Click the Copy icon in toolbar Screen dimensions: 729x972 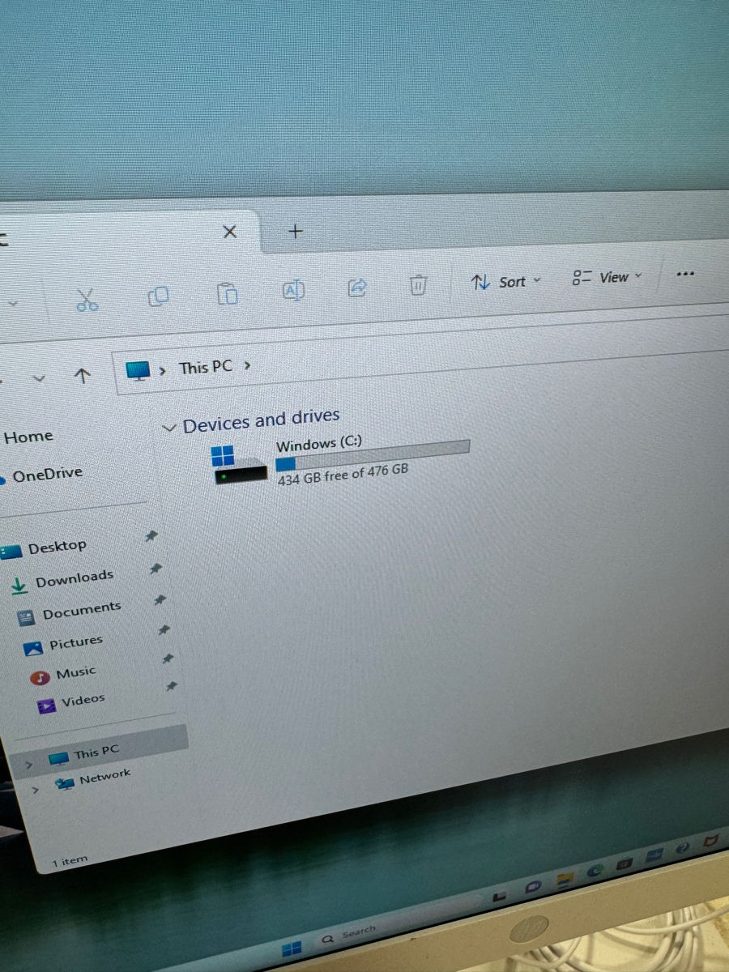[x=158, y=296]
